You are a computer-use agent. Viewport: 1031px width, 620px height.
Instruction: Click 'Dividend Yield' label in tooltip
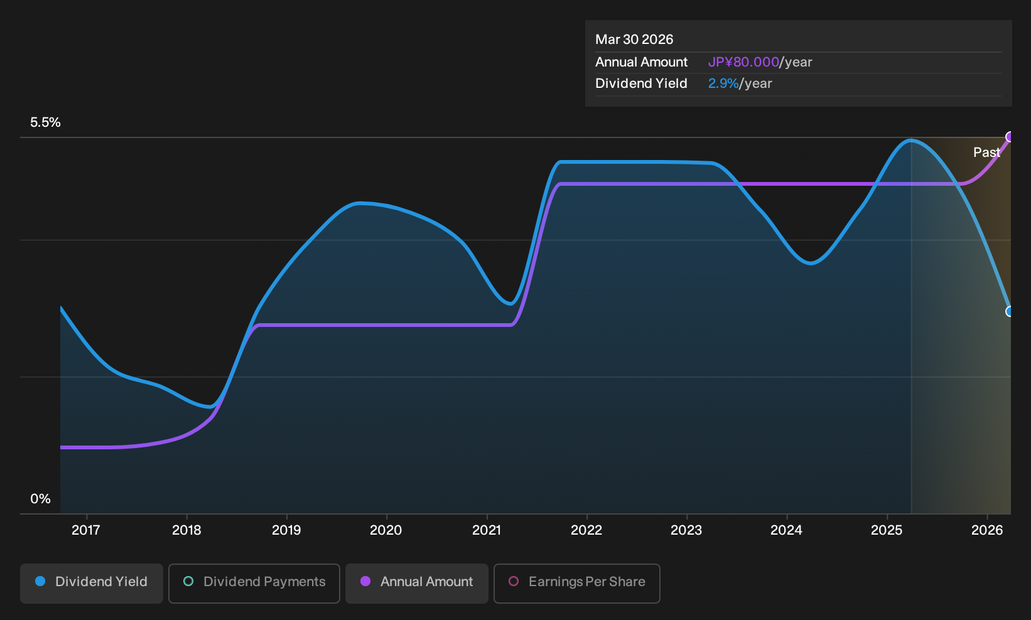641,83
